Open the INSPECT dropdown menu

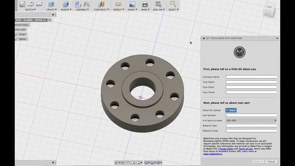(x=118, y=9)
